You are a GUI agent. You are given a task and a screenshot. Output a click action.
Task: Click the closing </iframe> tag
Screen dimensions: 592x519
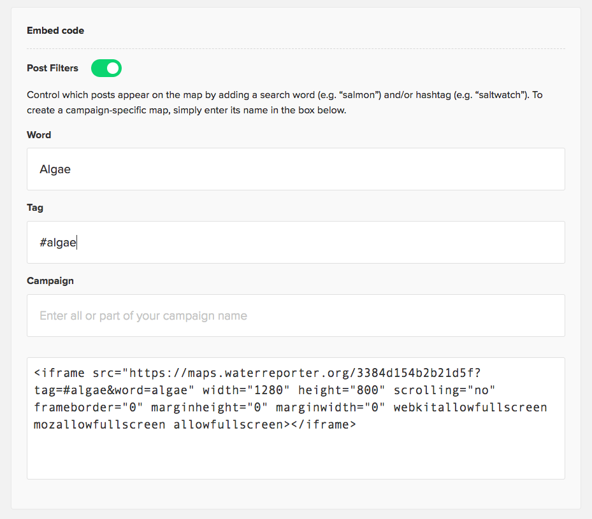coord(323,425)
